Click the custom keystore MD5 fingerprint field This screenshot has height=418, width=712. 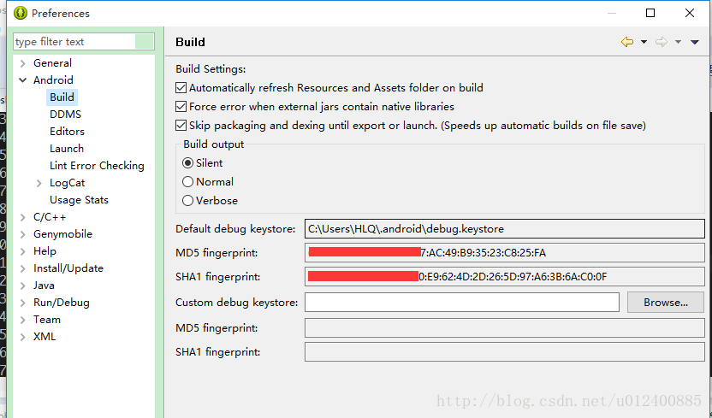(x=505, y=327)
